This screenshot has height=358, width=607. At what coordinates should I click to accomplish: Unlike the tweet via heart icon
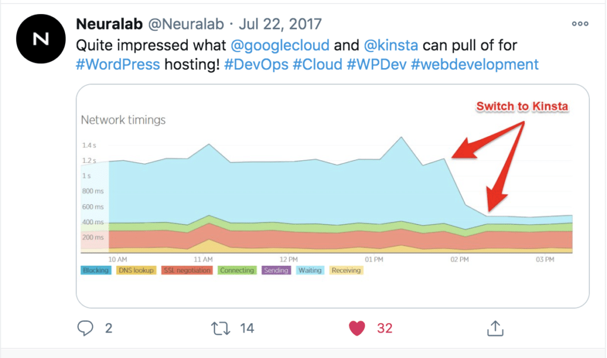tap(356, 328)
